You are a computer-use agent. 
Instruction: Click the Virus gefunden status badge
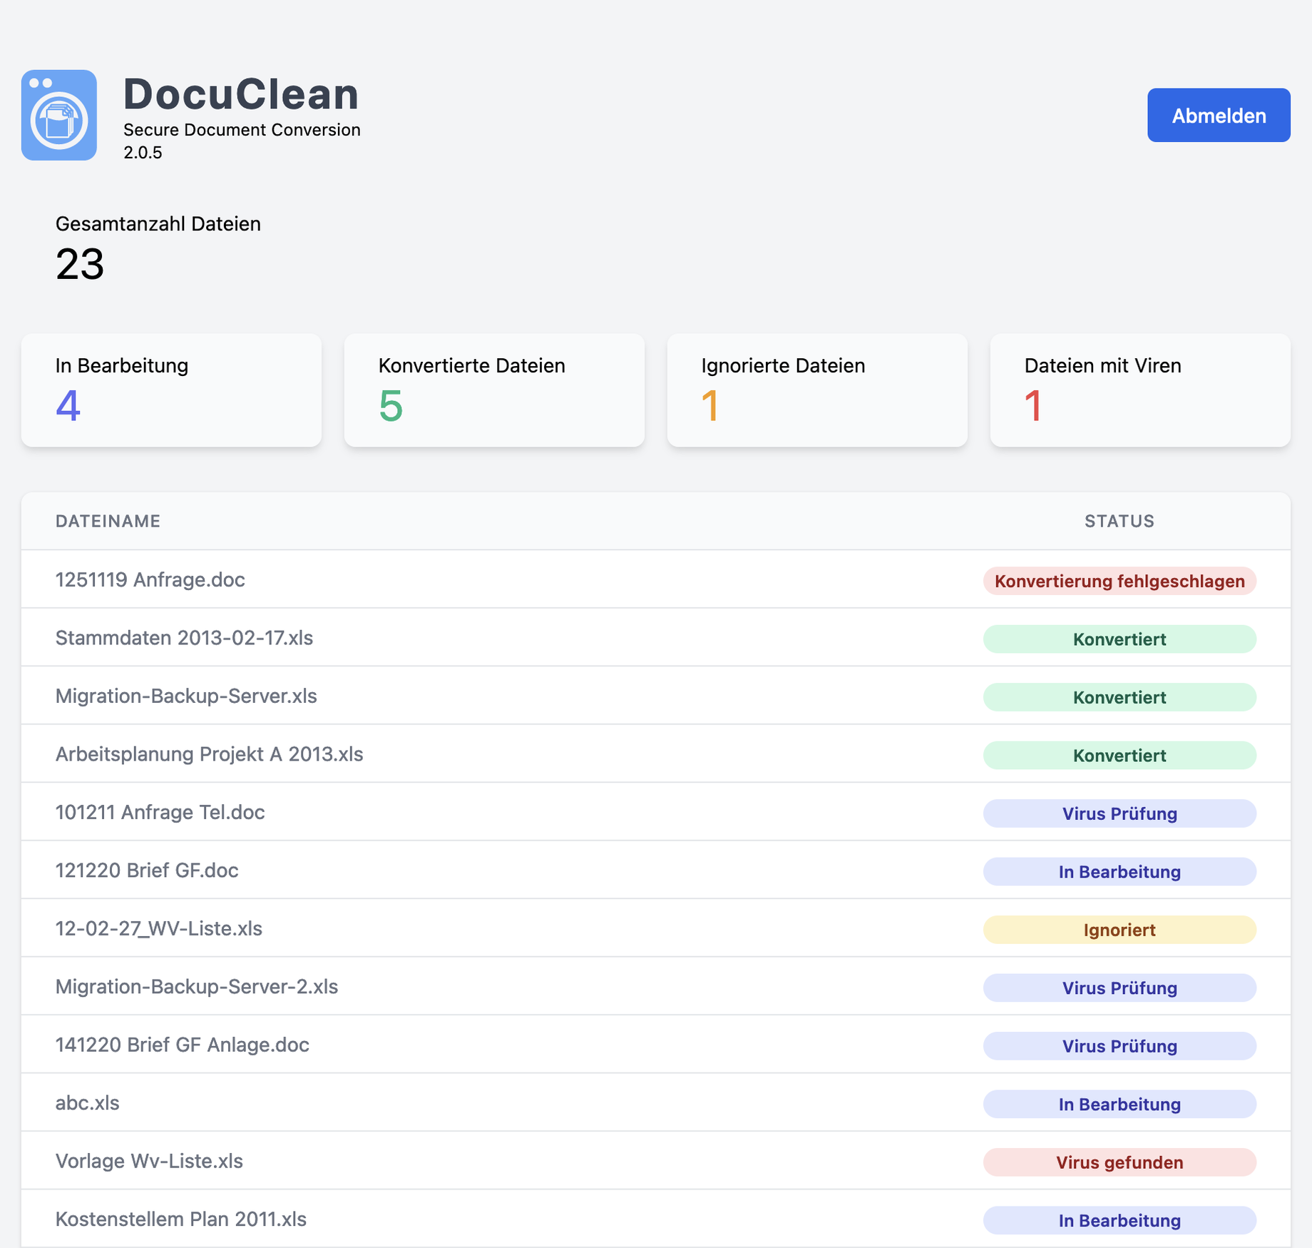pos(1119,1162)
